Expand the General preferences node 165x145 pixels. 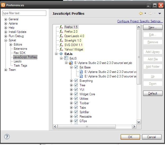pos(6,19)
